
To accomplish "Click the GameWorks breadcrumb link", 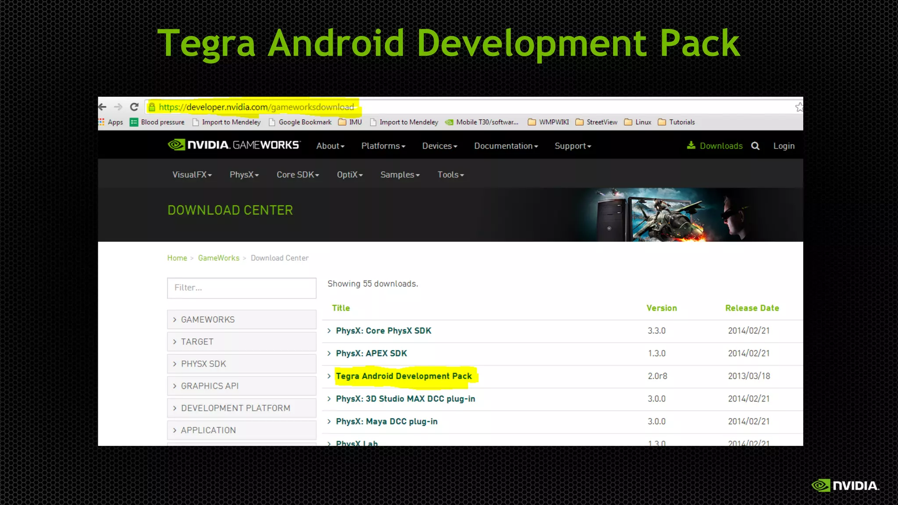I will [219, 258].
